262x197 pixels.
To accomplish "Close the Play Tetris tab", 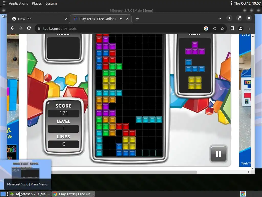I will coord(127,19).
